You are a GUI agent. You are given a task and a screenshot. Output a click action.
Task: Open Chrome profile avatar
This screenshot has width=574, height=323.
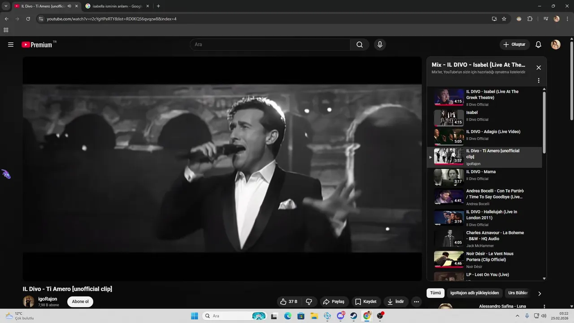[557, 19]
